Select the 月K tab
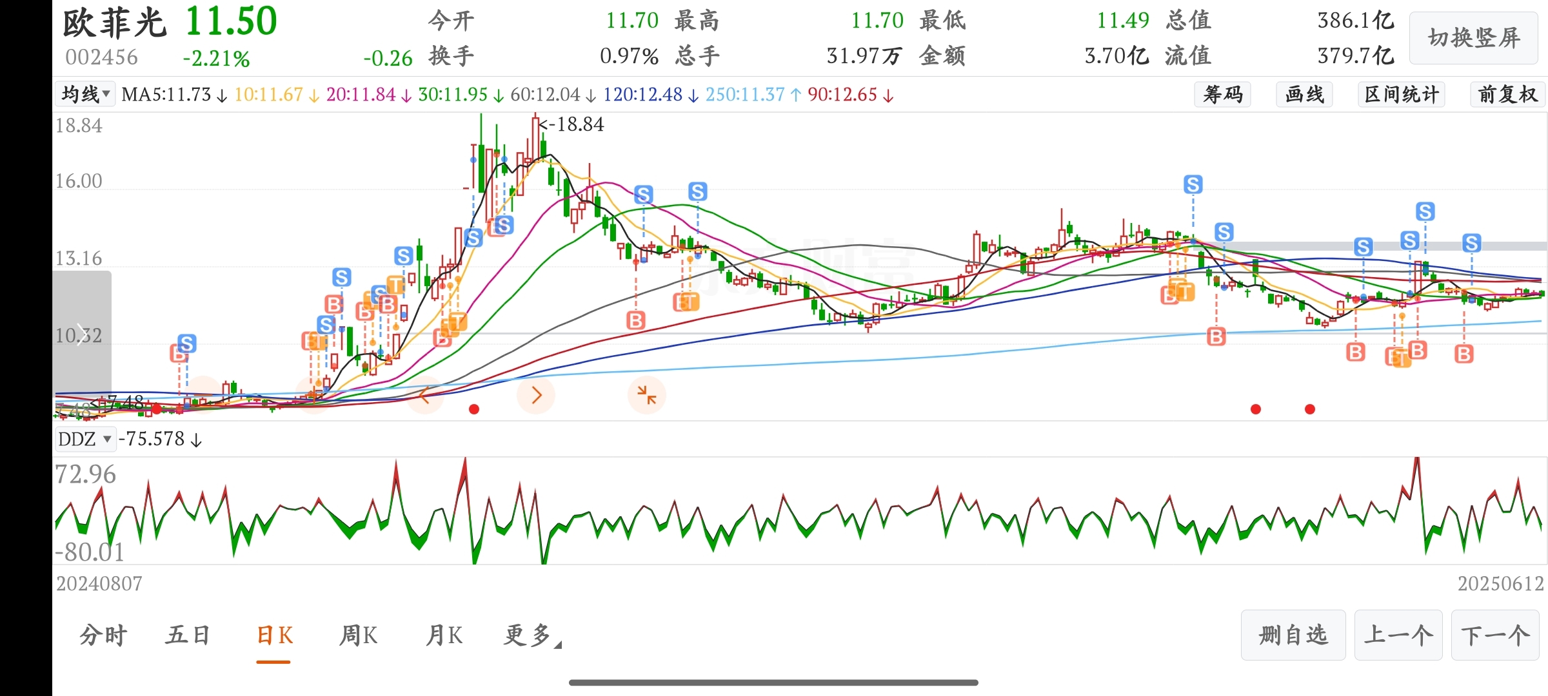The image size is (1548, 696). tap(444, 635)
